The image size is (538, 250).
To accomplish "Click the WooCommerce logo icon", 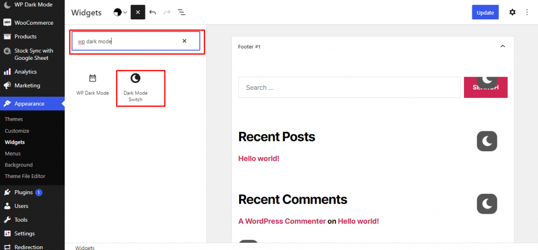I will click(7, 23).
